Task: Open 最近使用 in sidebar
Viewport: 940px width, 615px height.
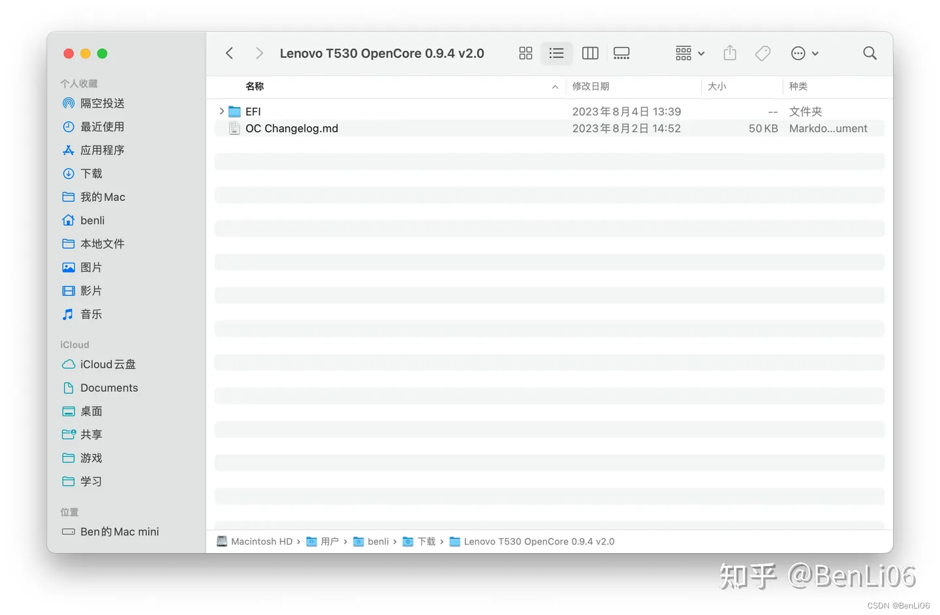Action: point(93,127)
